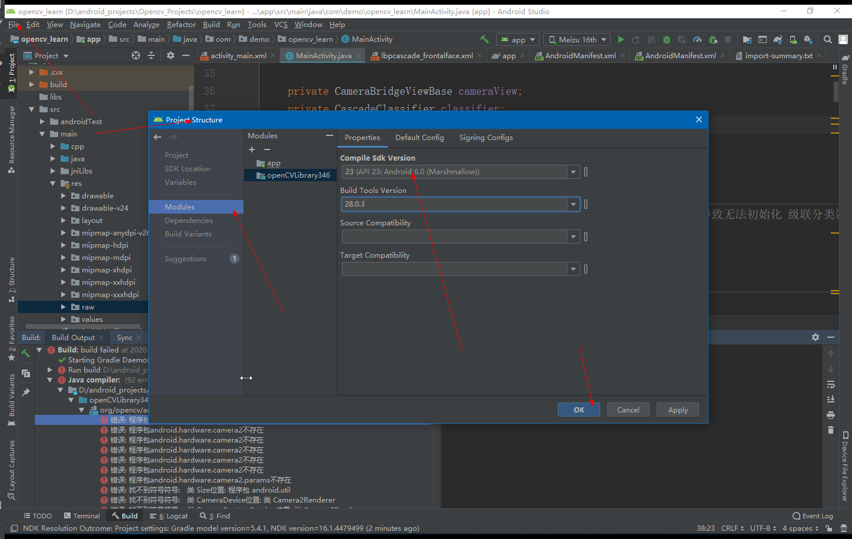Open Resource Manager side tab
The width and height of the screenshot is (852, 539).
pos(12,139)
